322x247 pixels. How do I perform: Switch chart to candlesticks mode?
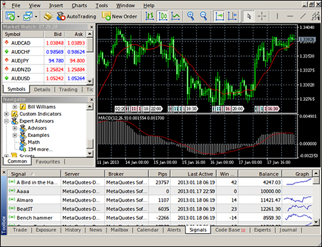(x=163, y=16)
